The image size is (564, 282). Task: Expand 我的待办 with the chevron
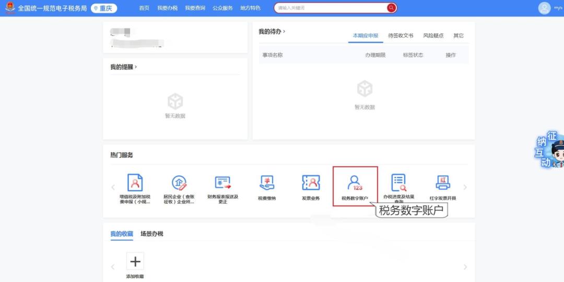coord(284,32)
